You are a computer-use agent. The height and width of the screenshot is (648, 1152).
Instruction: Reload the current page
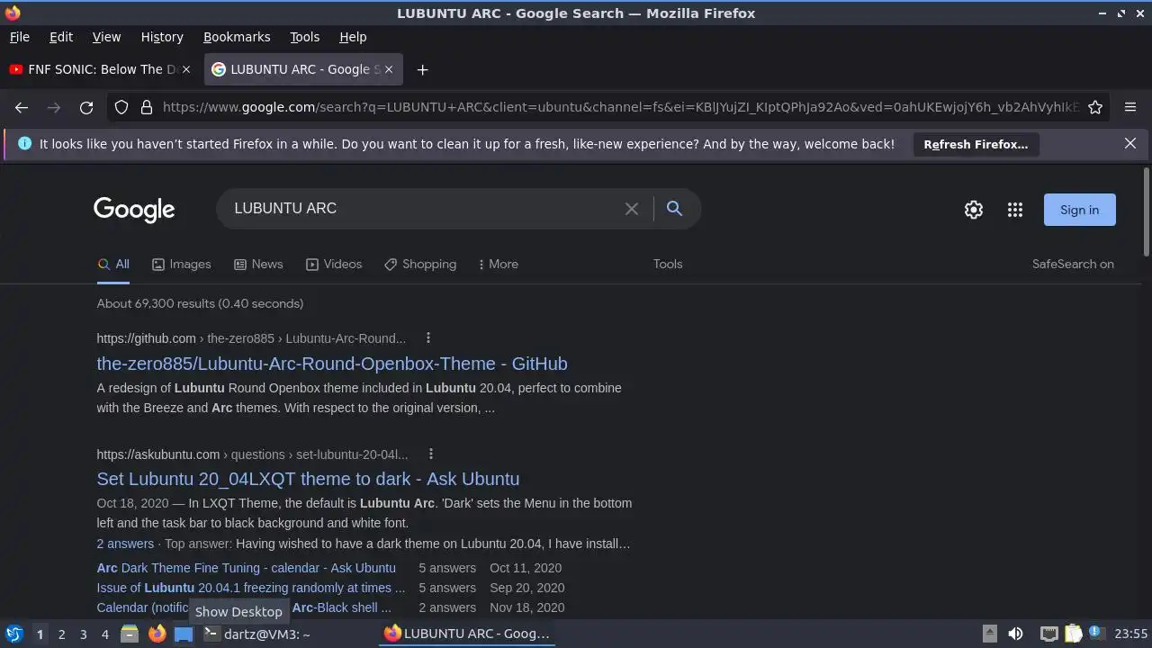[86, 107]
